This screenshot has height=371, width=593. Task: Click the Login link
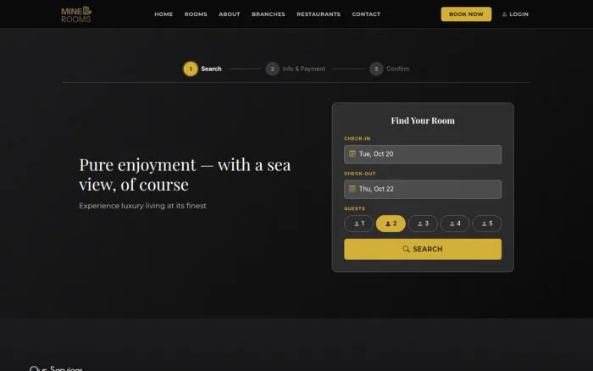coord(515,14)
